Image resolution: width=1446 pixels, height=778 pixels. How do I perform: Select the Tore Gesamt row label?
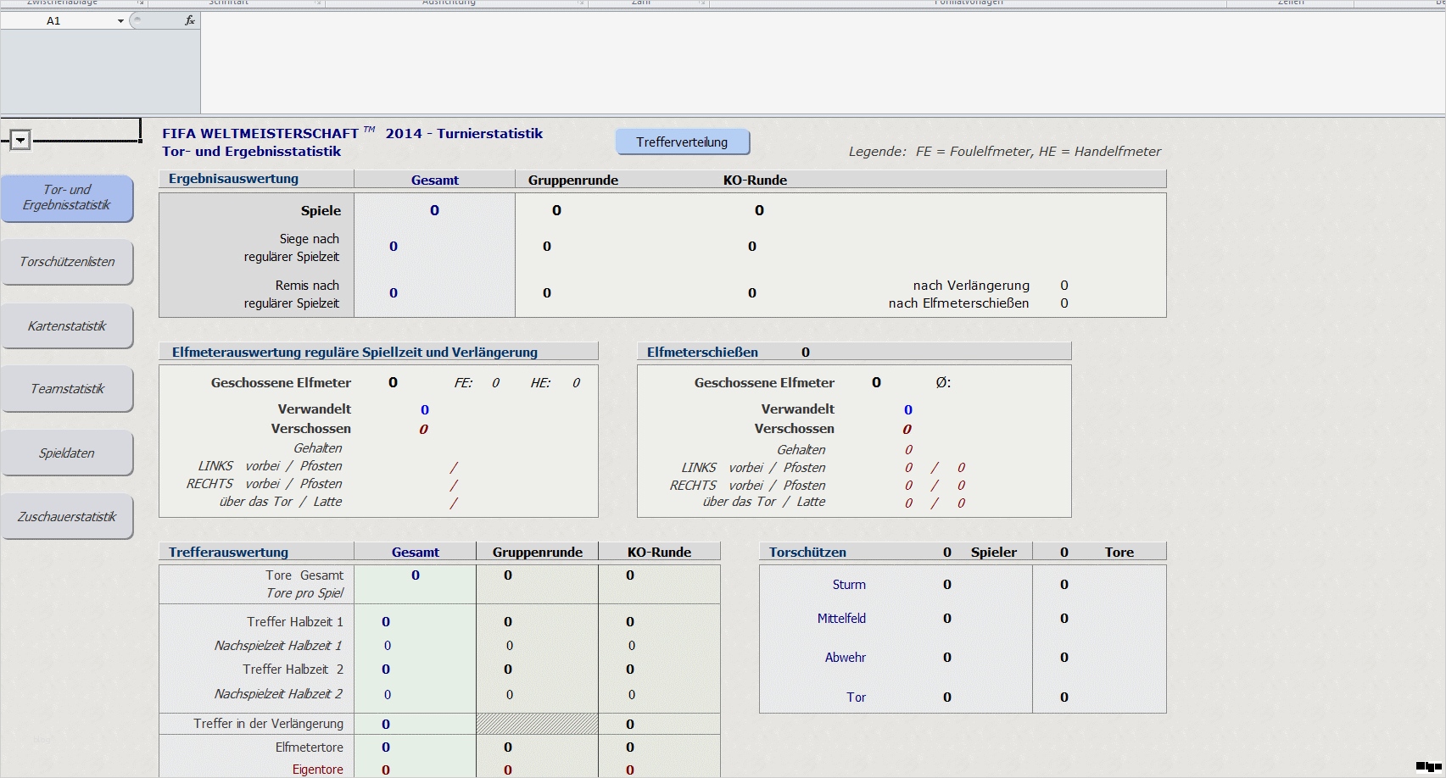(x=304, y=575)
